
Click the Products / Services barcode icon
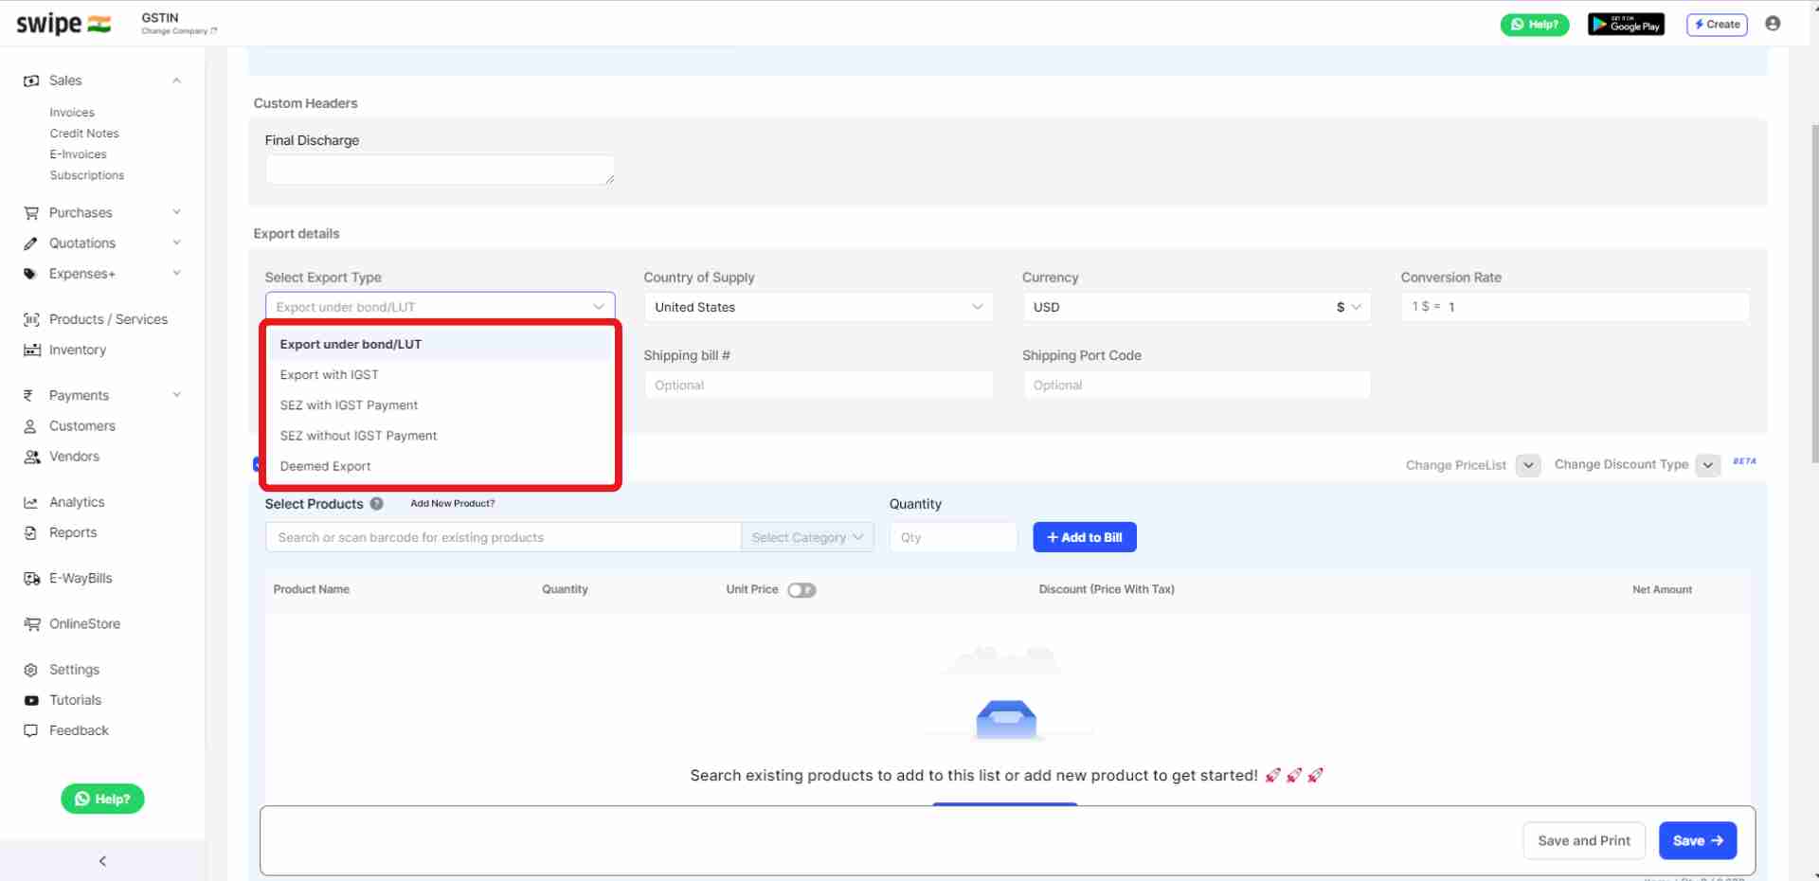coord(31,319)
